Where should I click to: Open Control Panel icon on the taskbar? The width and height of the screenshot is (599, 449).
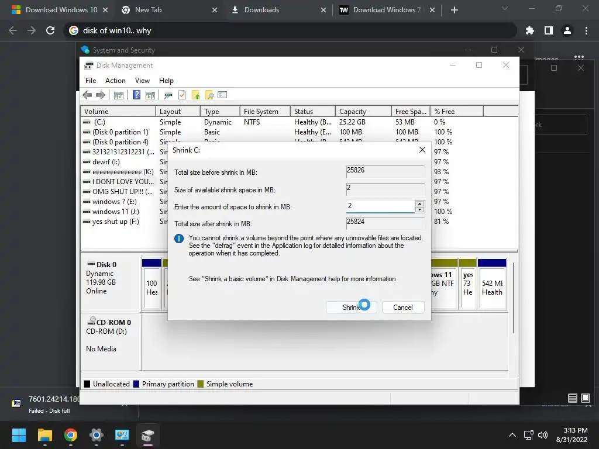(122, 435)
